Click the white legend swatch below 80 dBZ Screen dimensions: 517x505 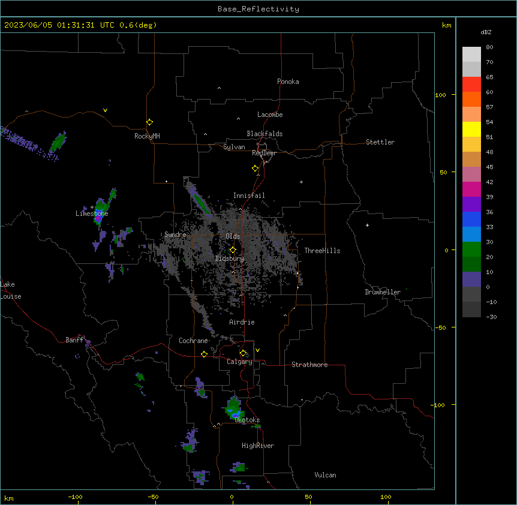pos(471,55)
